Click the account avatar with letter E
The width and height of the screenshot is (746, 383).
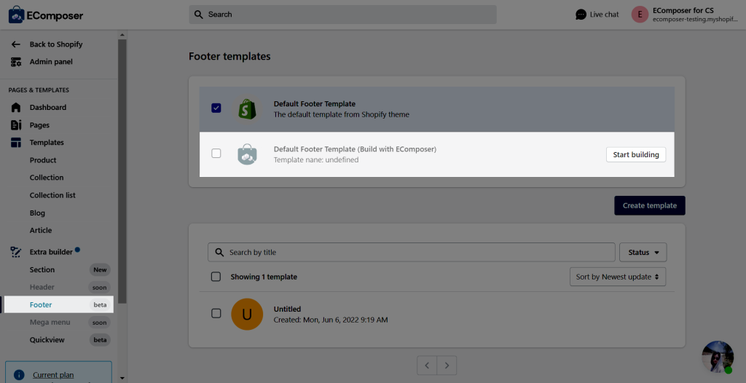(640, 15)
